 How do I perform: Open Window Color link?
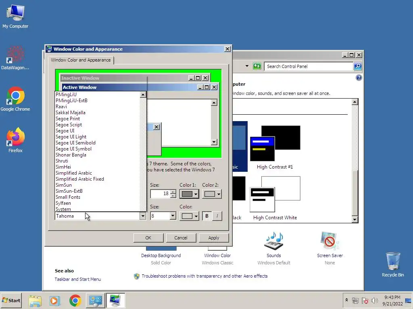pos(217,255)
